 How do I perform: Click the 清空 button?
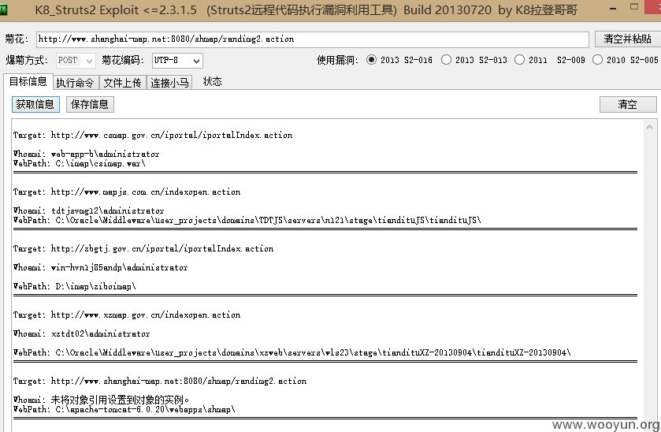pos(628,104)
